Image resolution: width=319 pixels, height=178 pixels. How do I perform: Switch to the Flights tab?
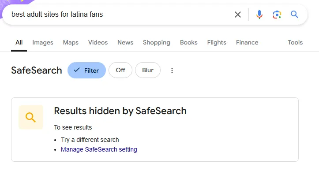click(x=217, y=43)
